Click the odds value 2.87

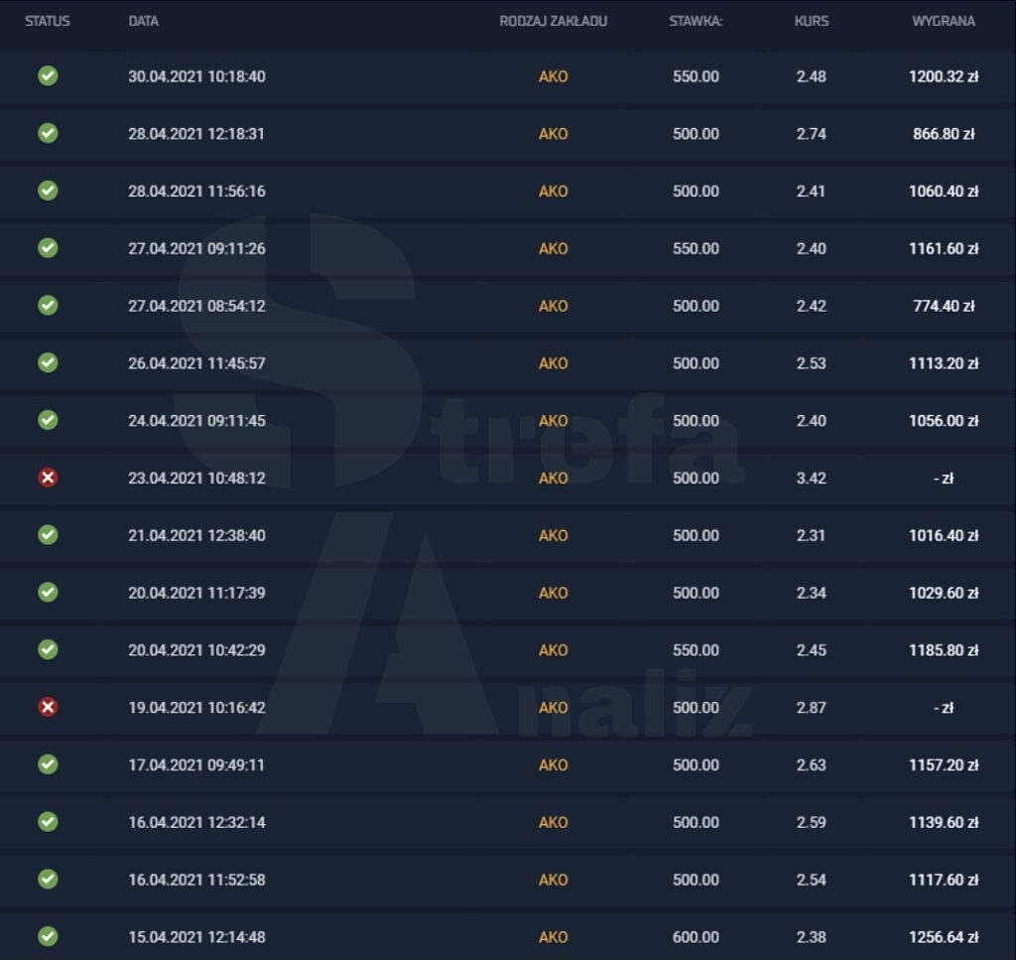coord(812,708)
